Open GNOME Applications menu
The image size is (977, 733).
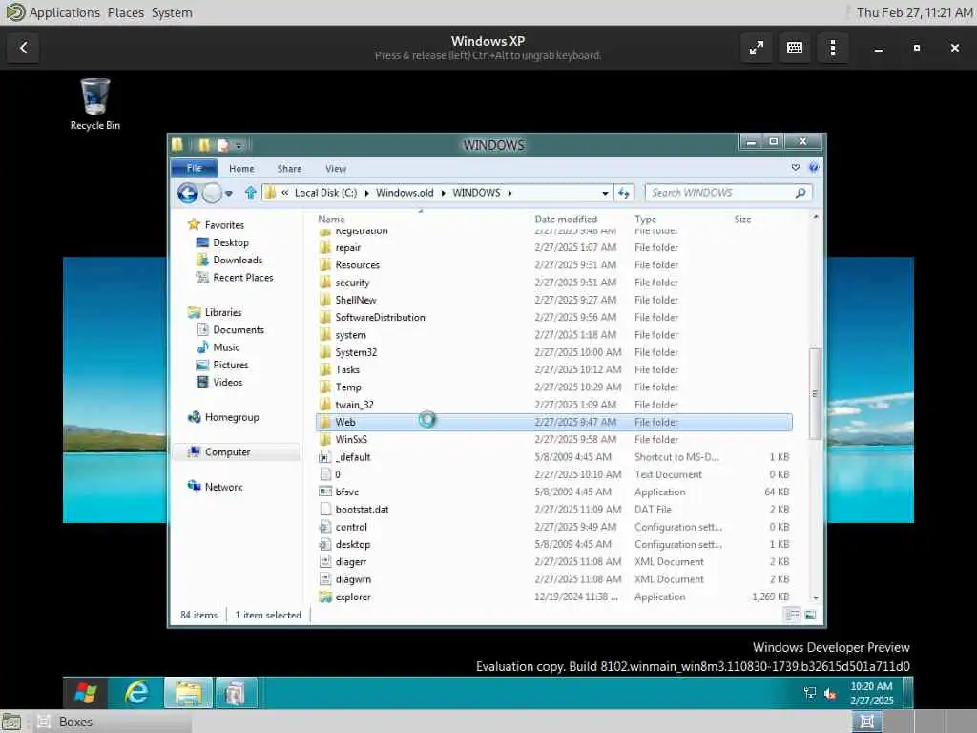(64, 12)
